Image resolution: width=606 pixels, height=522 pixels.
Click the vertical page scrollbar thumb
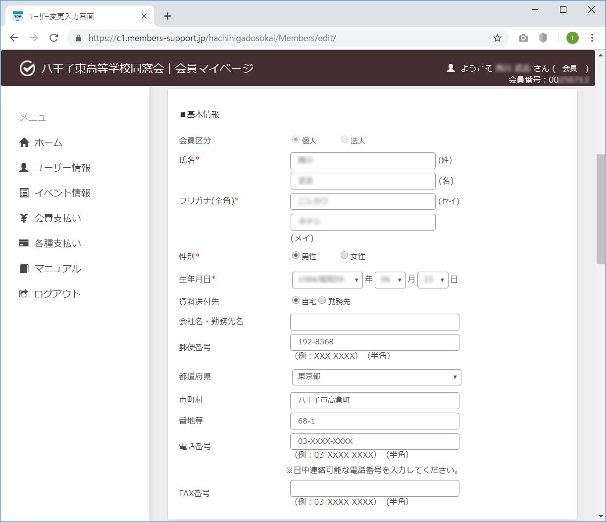601,209
